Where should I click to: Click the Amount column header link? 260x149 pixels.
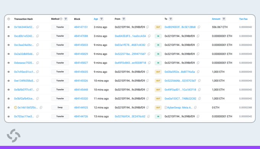tap(216, 19)
